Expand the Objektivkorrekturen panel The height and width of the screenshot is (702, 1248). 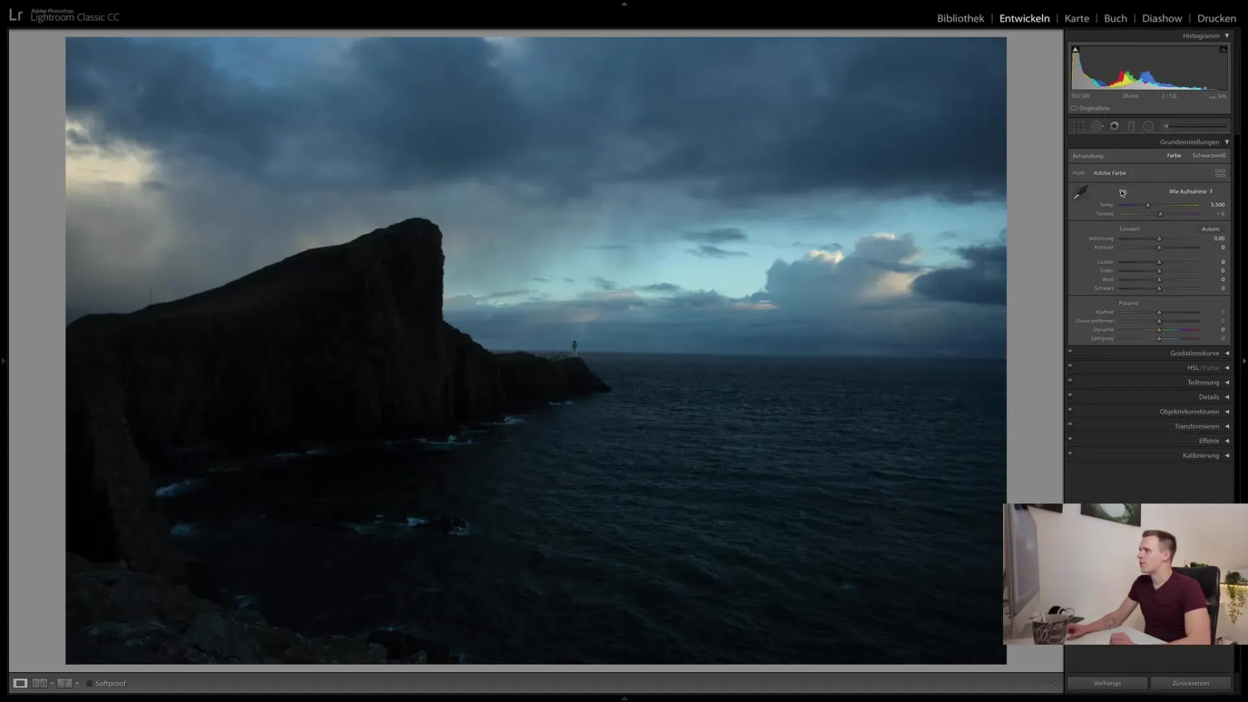(x=1227, y=411)
